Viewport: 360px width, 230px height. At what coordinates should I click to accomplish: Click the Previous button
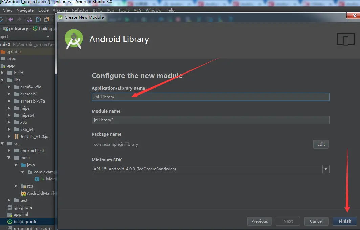pyautogui.click(x=260, y=221)
